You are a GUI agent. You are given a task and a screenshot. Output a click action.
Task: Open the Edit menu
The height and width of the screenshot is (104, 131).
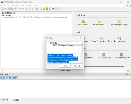click(x=9, y=6)
